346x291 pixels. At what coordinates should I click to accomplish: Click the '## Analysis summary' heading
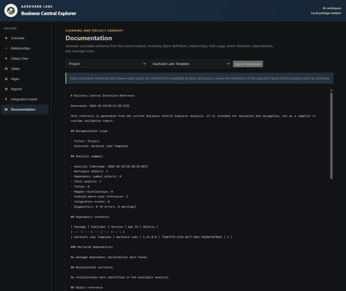(87, 156)
